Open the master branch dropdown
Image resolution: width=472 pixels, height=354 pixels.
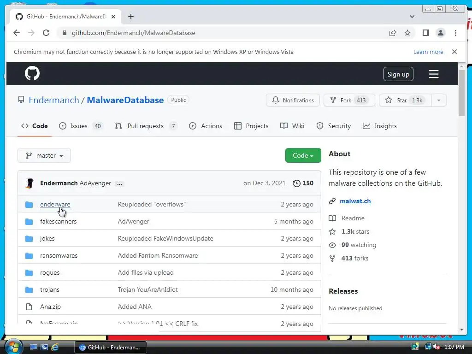[44, 155]
